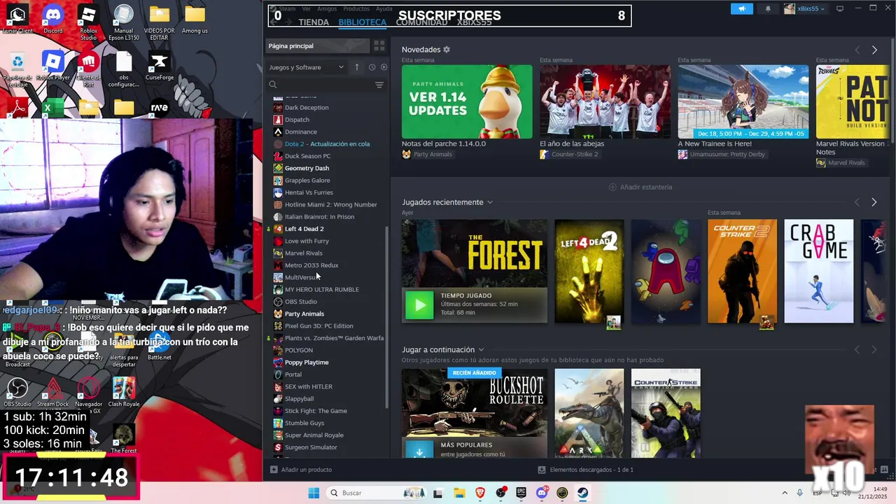896x504 pixels.
Task: Open the Ayuda menu in Steam
Action: (x=384, y=8)
